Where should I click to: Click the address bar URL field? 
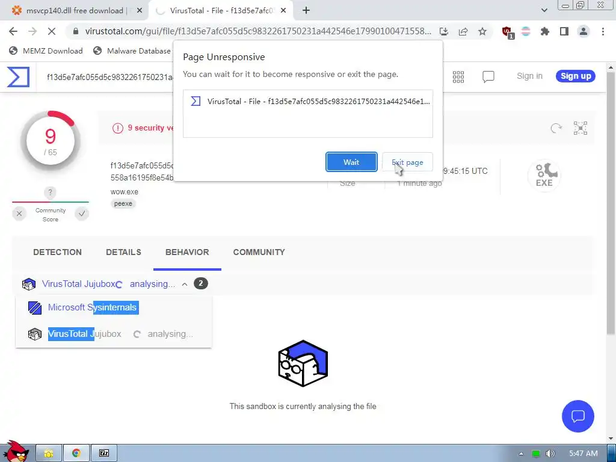coord(257,31)
